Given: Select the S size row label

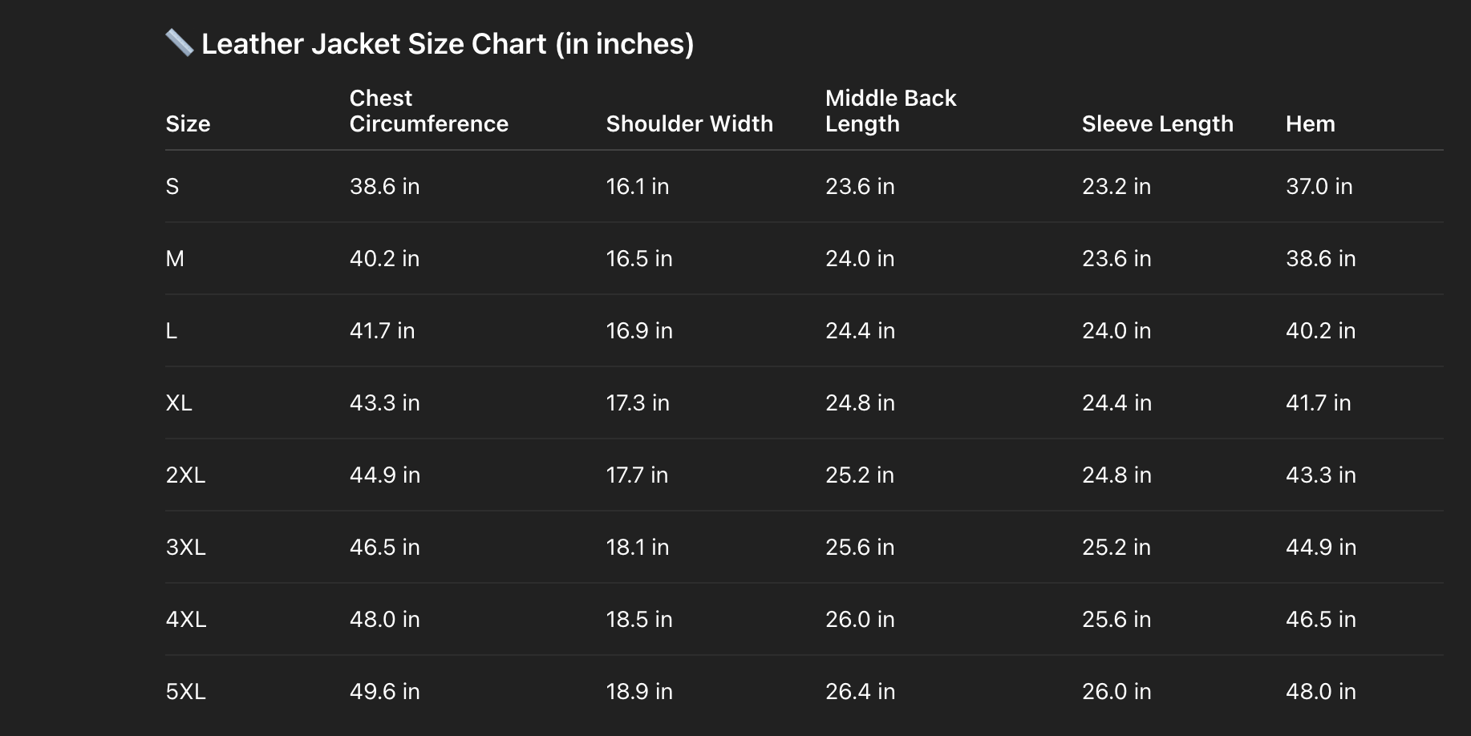Looking at the screenshot, I should point(172,187).
